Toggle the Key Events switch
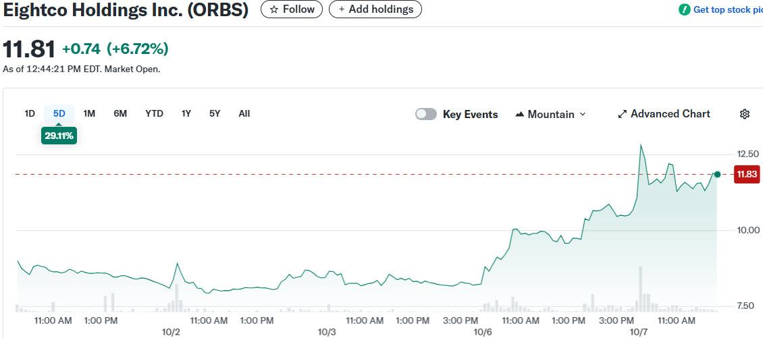 [426, 114]
